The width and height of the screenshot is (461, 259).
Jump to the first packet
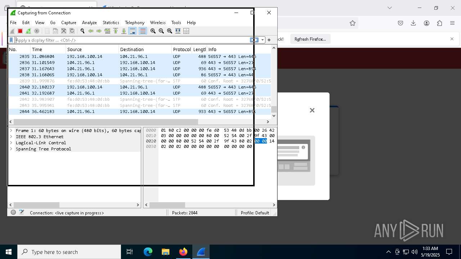tap(116, 31)
